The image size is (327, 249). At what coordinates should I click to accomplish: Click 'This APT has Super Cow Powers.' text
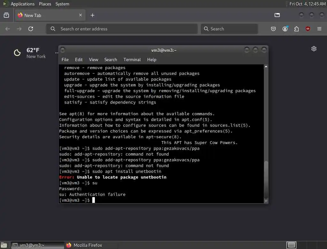[x=199, y=143]
